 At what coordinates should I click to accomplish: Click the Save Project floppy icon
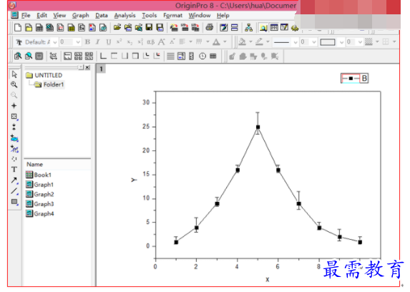point(149,27)
